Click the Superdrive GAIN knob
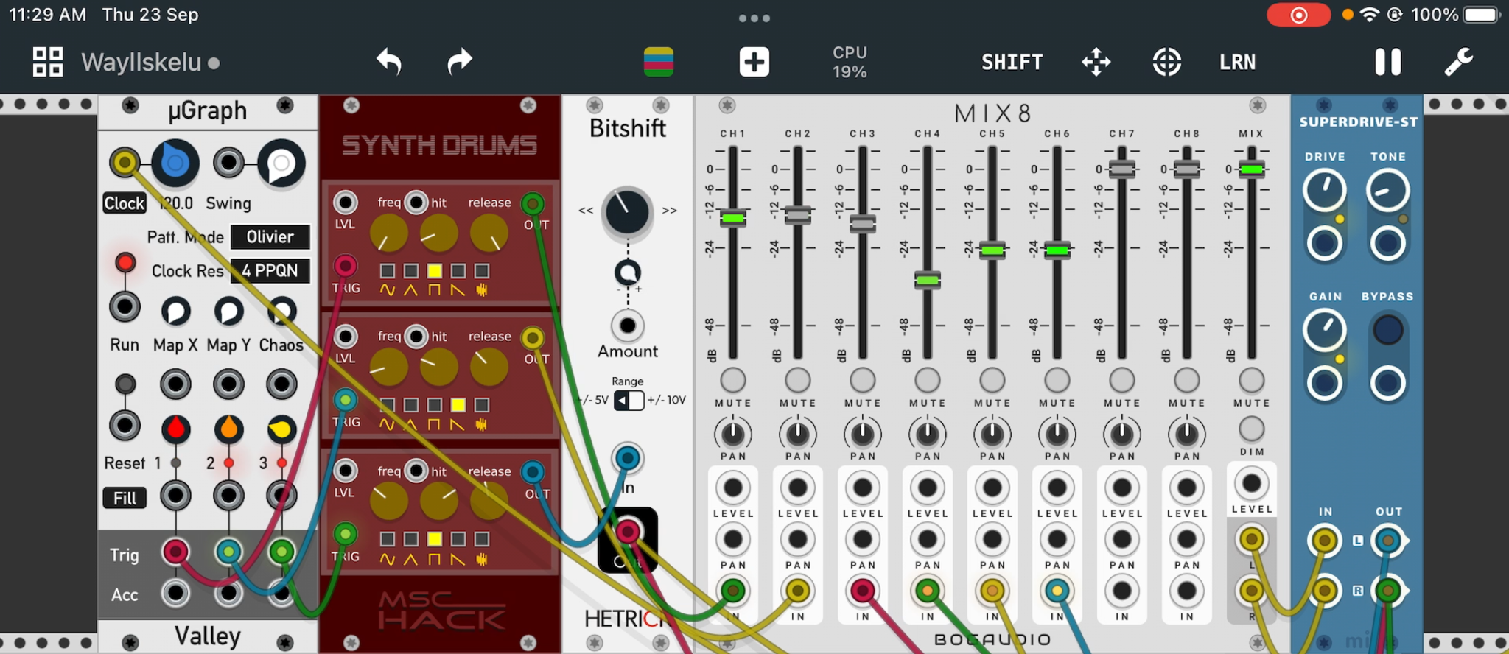1509x654 pixels. click(x=1325, y=330)
